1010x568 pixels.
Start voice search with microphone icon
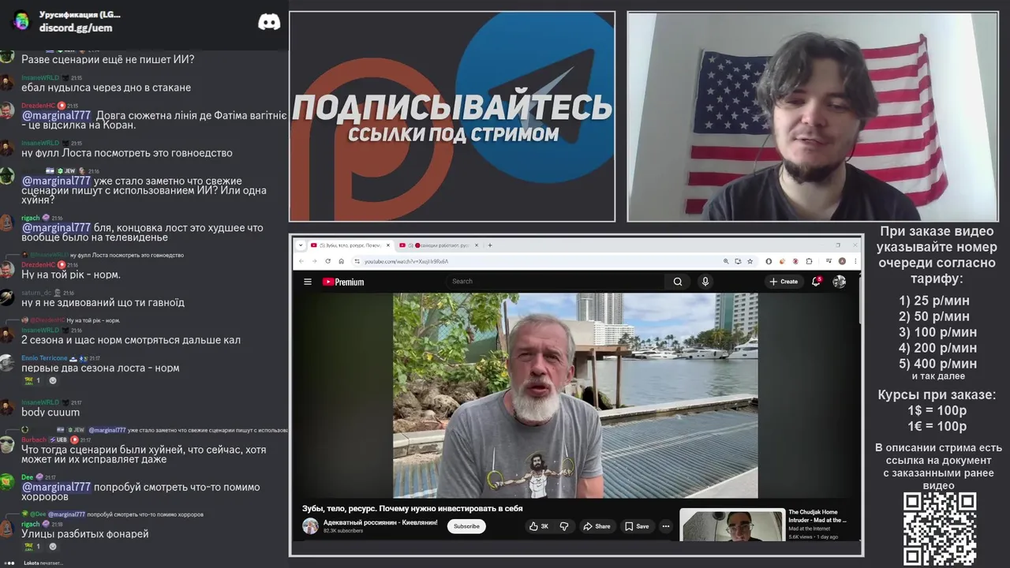click(x=705, y=282)
